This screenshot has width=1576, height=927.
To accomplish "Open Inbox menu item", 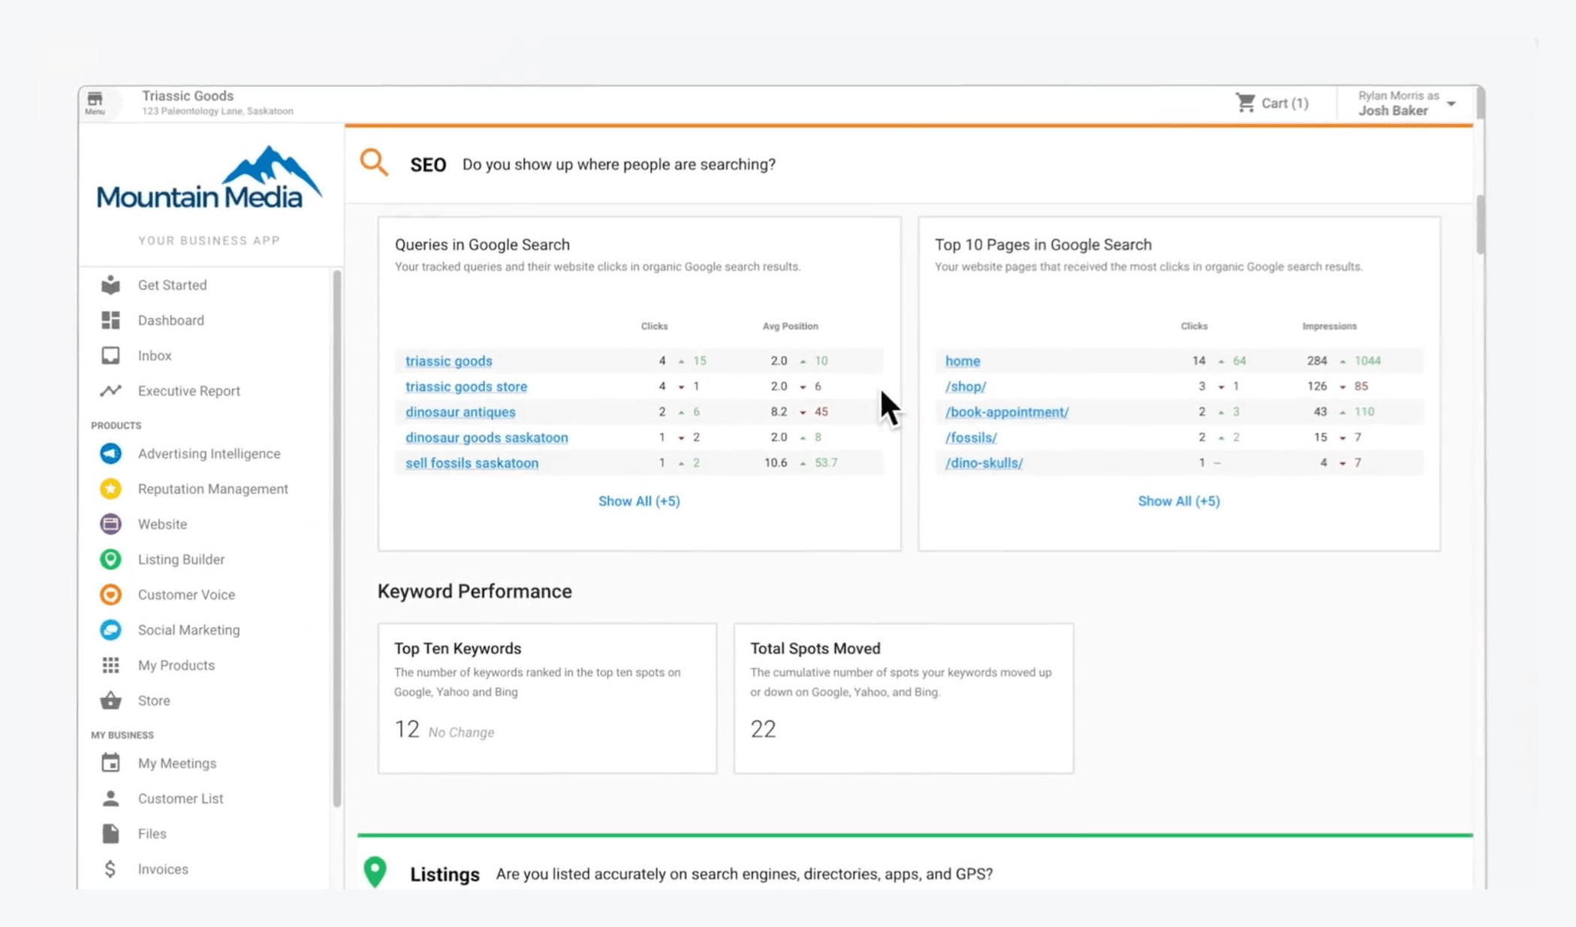I will tap(155, 355).
